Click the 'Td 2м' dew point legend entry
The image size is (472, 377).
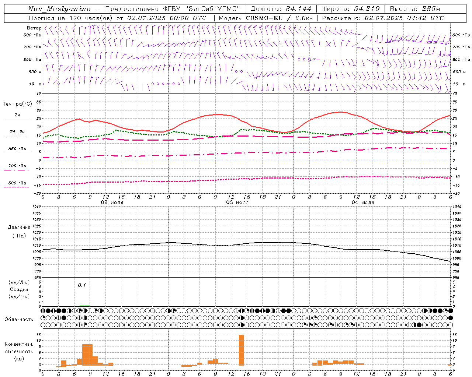point(17,132)
